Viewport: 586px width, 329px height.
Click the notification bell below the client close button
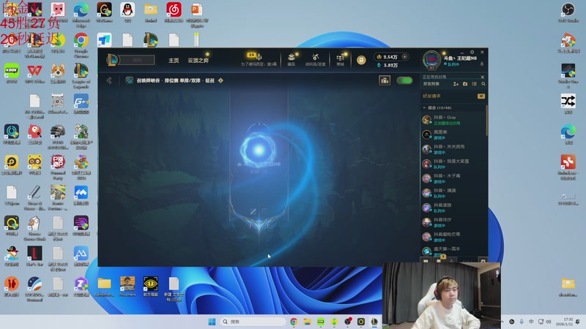tap(482, 64)
